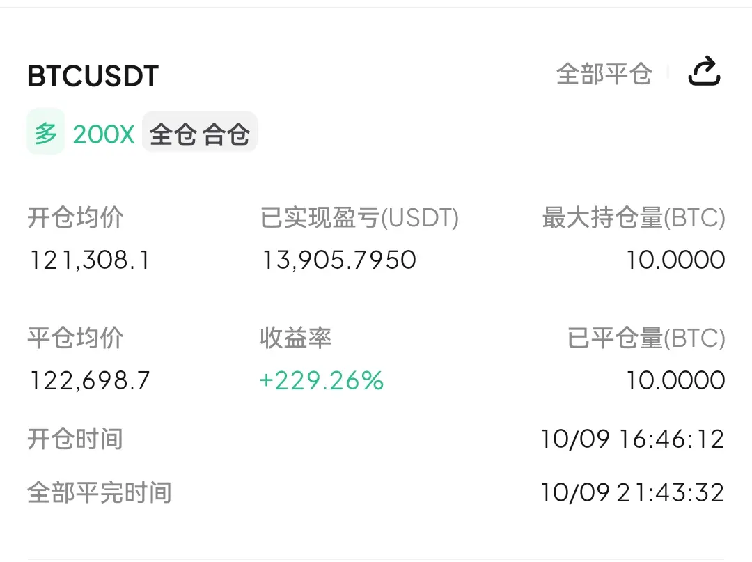The height and width of the screenshot is (562, 752).
Task: Tap the 全仓 合仓 margin mode tag
Action: (200, 133)
